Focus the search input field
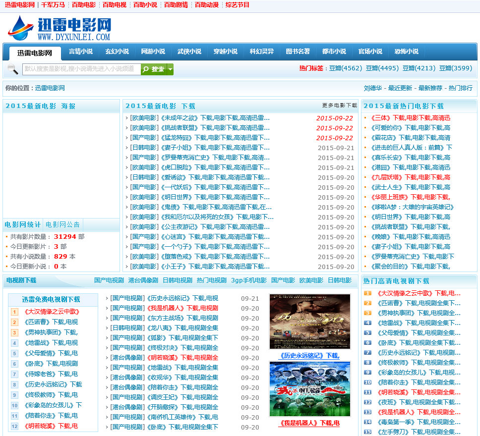This screenshot has height=436, width=480. [81, 69]
